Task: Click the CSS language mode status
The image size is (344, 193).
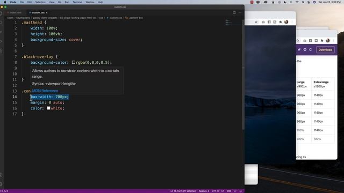Action: point(229,191)
